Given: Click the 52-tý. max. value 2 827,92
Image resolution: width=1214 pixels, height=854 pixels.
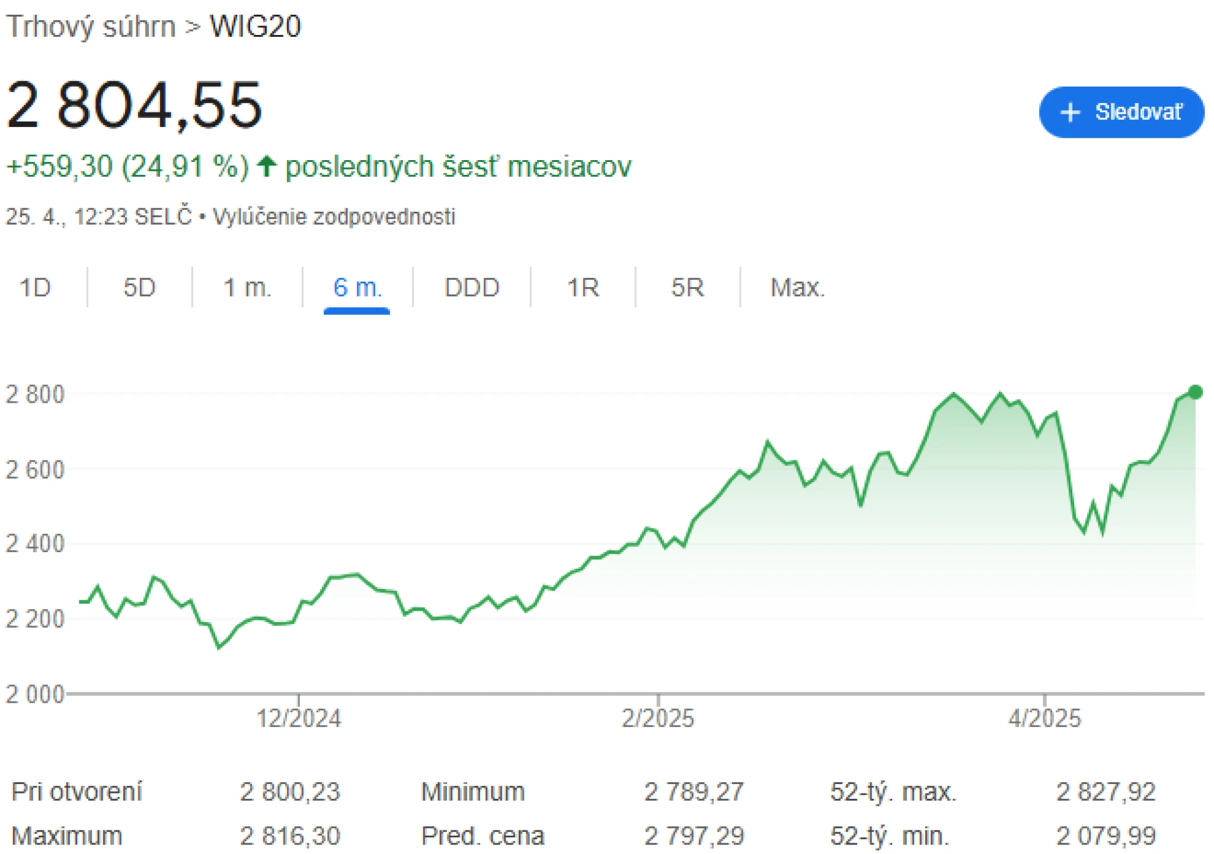Looking at the screenshot, I should [x=1106, y=792].
